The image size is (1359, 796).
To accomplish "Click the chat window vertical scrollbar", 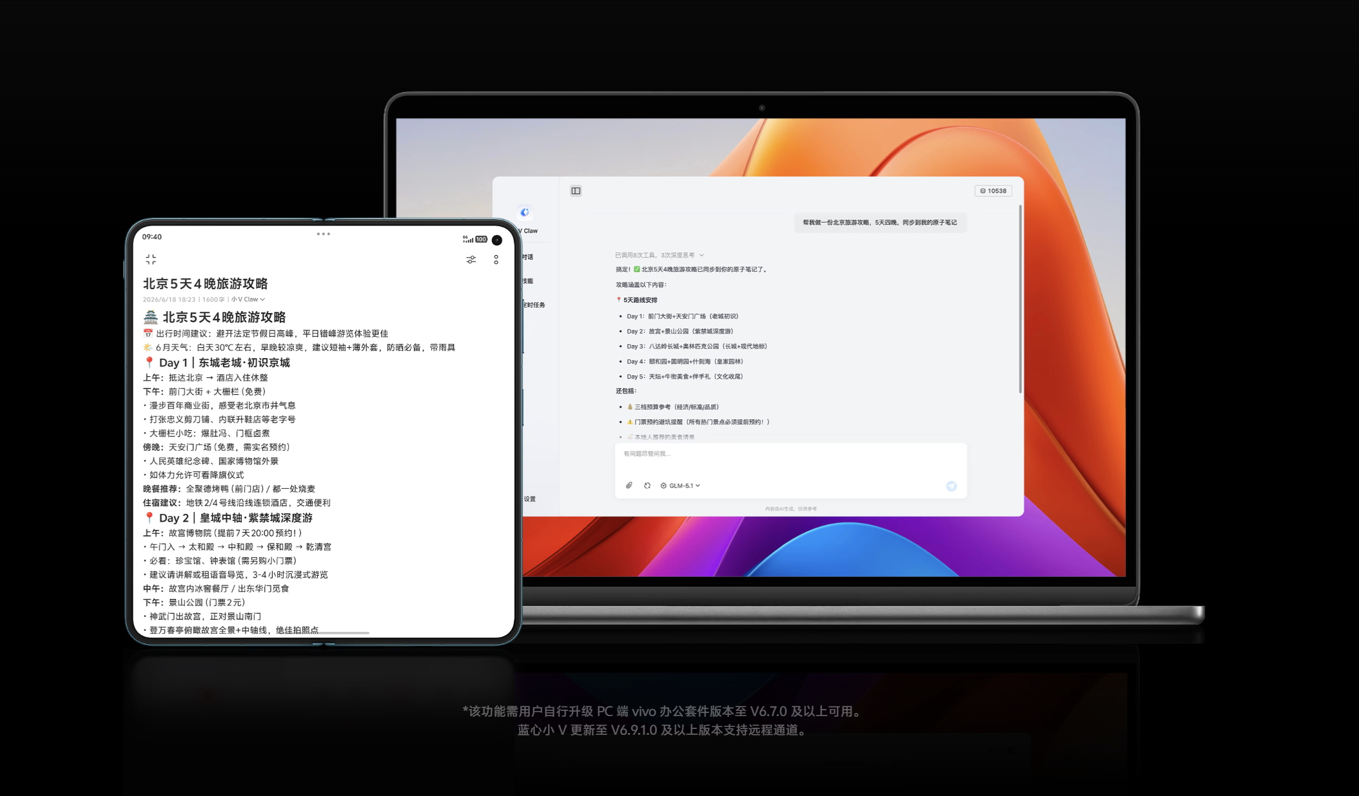I will 1020,299.
